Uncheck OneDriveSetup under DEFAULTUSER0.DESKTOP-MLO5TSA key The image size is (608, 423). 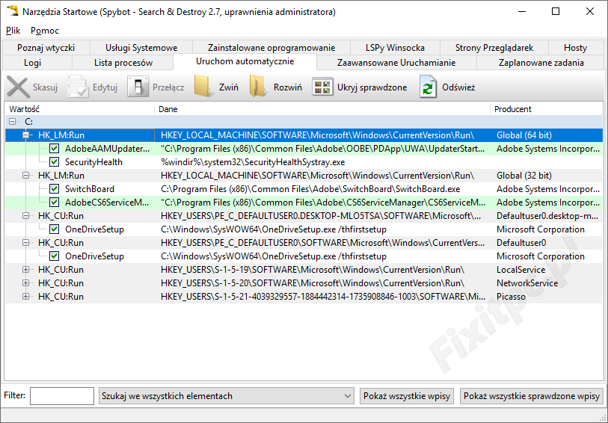click(55, 229)
